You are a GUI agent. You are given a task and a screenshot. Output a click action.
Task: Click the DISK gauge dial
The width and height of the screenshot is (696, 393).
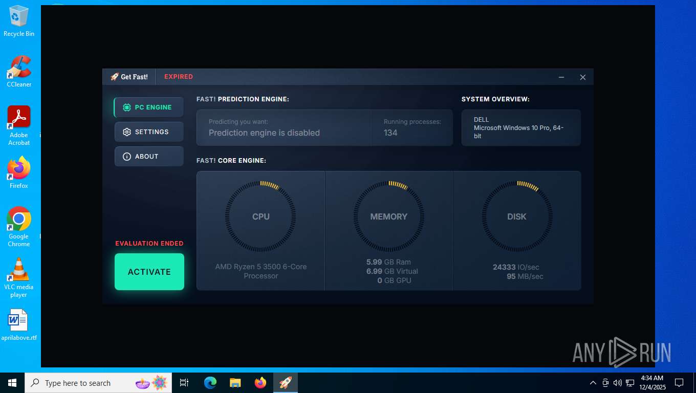[517, 216]
